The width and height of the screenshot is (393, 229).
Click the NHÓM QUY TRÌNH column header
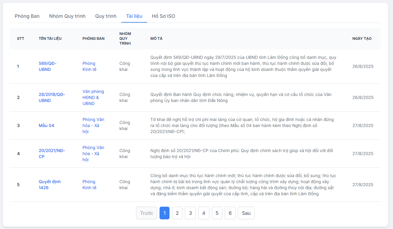125,39
